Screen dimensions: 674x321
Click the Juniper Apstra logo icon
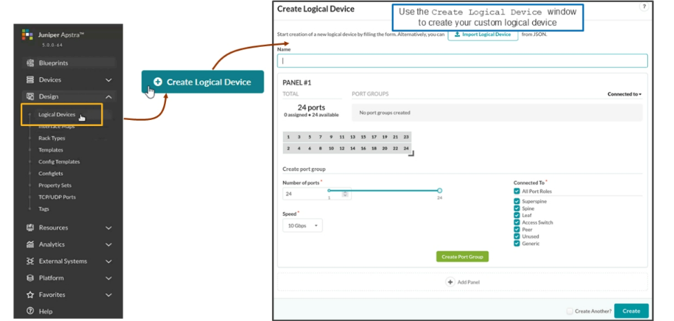[x=28, y=34]
